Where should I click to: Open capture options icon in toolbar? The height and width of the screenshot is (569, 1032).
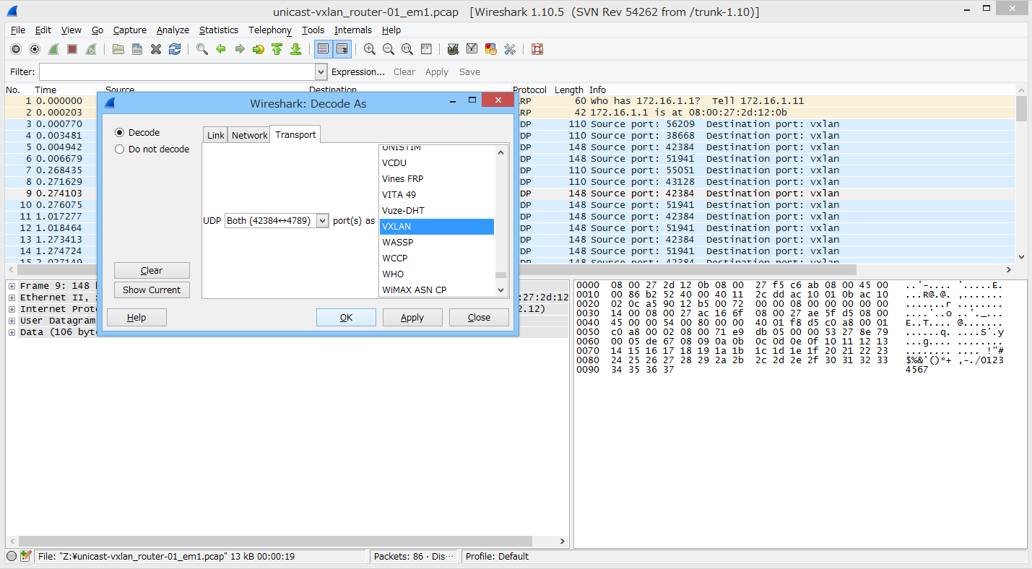[x=34, y=49]
